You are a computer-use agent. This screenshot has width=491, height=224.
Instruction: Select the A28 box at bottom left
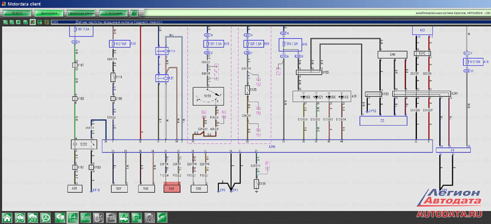75,189
